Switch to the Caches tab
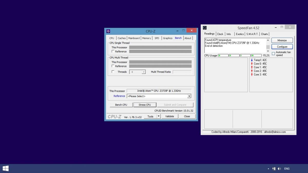This screenshot has height=173, width=308. pyautogui.click(x=122, y=38)
